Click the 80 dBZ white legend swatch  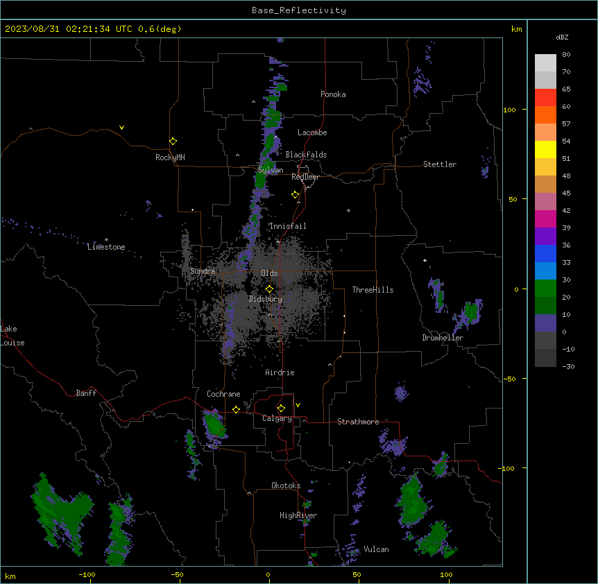pyautogui.click(x=545, y=62)
